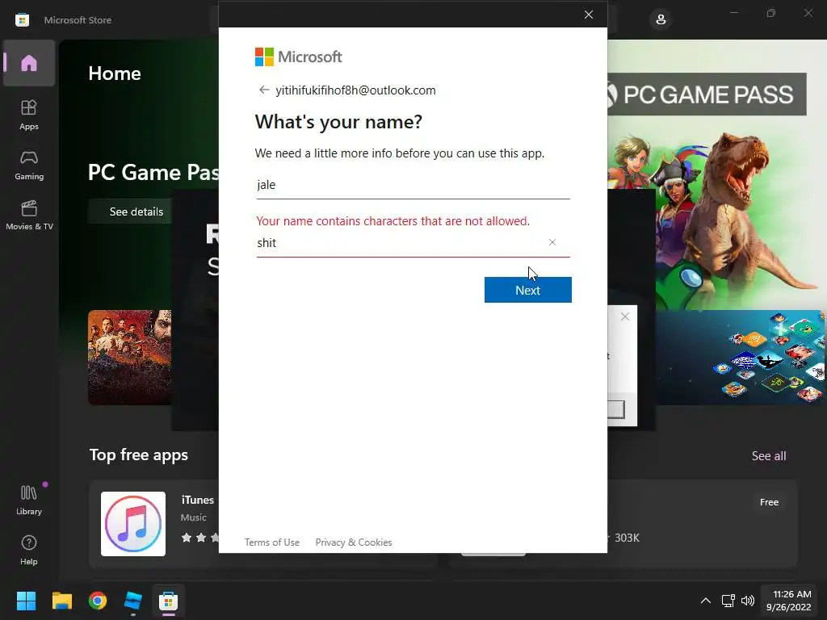
Task: Click See all for Top free apps
Action: [x=769, y=455]
